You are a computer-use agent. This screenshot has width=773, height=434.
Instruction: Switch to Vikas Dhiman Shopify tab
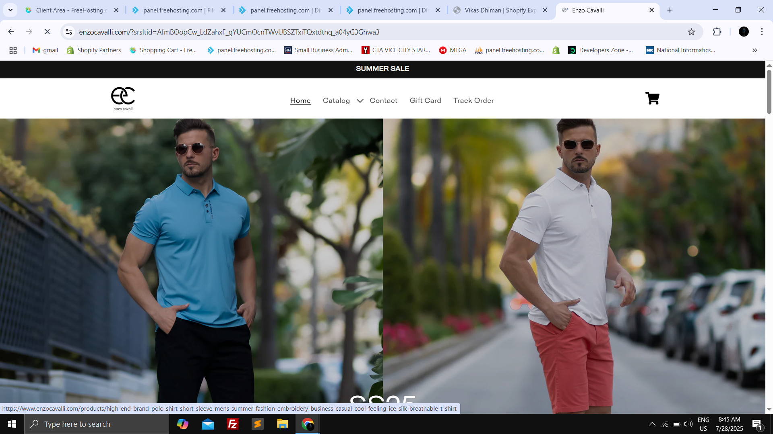500,10
